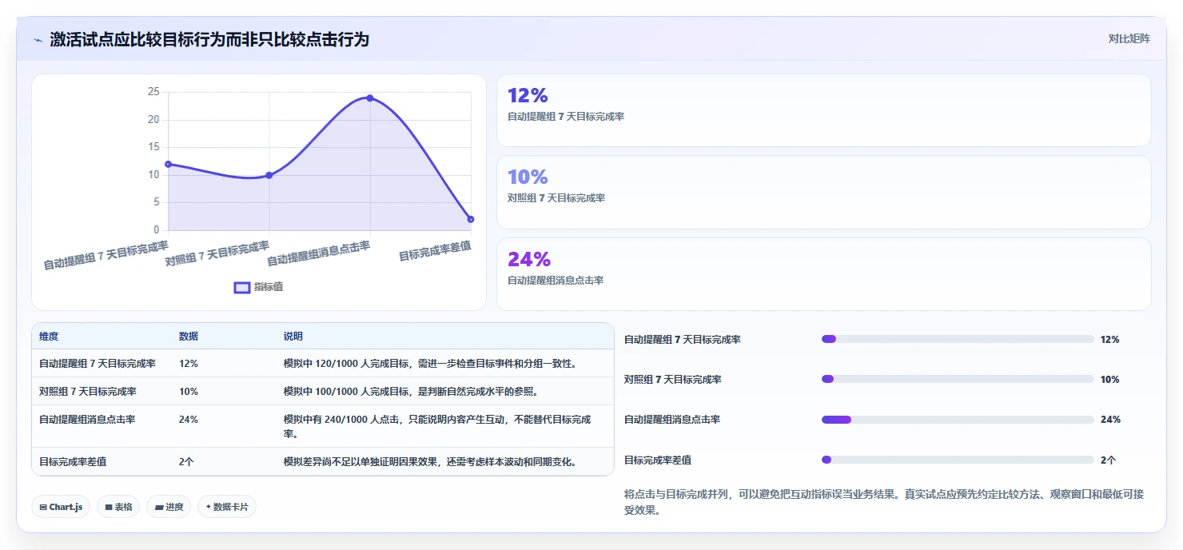Click the footnote starting 将点击与目标完成并列
1183x550 pixels.
[x=884, y=502]
